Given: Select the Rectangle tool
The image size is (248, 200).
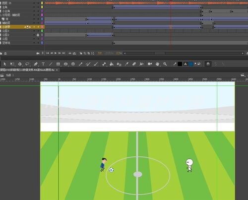Looking at the screenshot, I should pyautogui.click(x=58, y=64).
